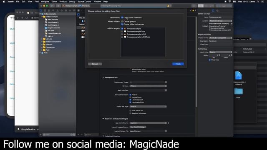Open the Editor menu
The width and height of the screenshot is (267, 150).
coord(54,2)
